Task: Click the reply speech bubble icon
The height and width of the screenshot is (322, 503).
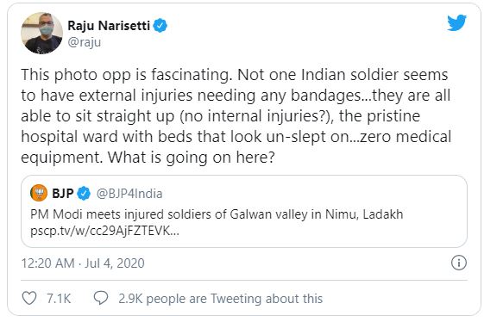Action: [101, 298]
